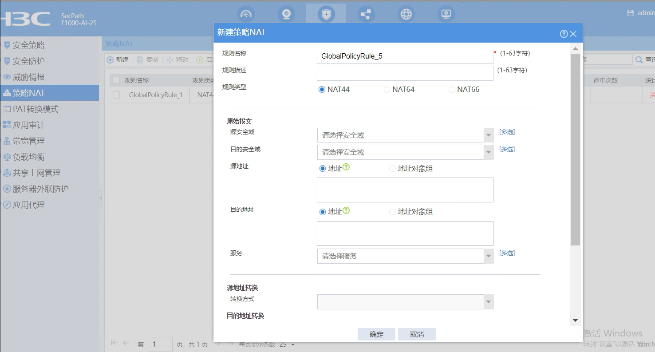Choose 地址 radio for 目的地址

pos(323,212)
